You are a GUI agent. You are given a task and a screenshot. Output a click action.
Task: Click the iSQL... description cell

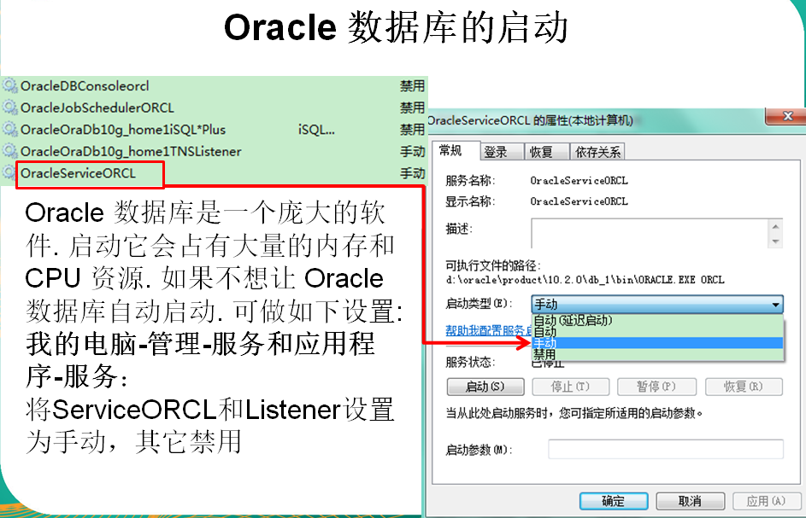pos(316,130)
